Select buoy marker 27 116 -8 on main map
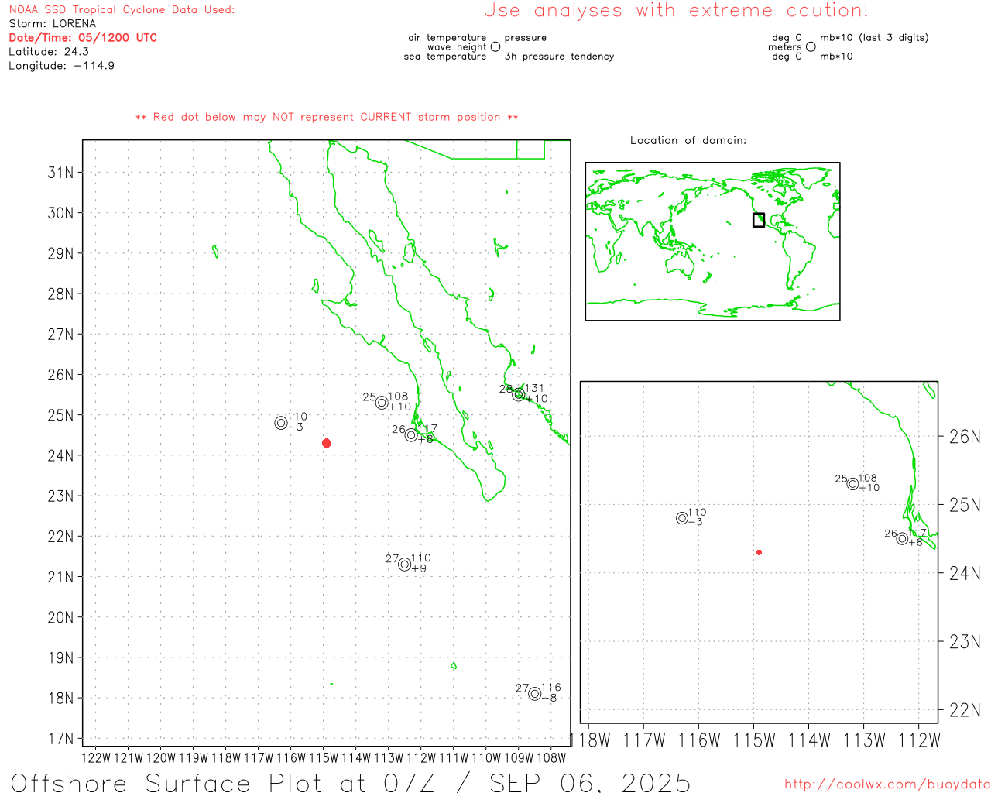 click(535, 694)
